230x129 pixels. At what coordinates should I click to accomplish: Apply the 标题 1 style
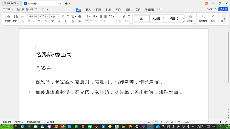click(x=158, y=18)
